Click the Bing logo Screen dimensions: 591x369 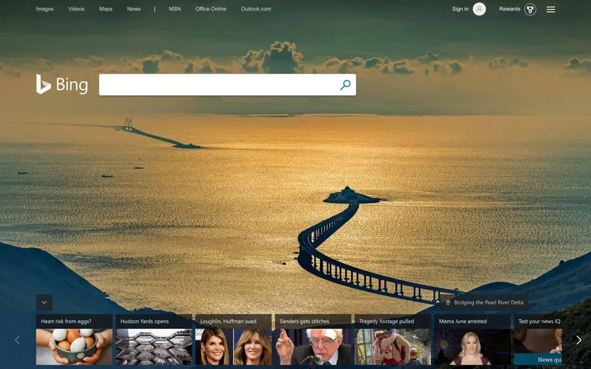(x=62, y=84)
